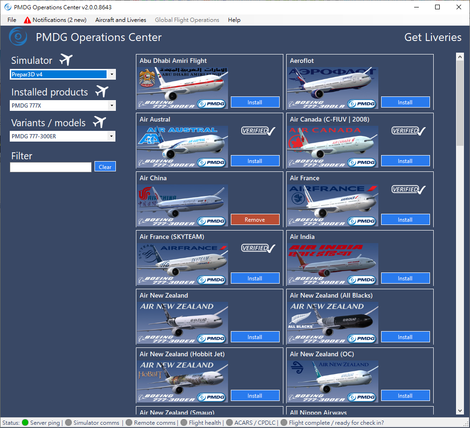The height and width of the screenshot is (428, 470).
Task: Install the Air India livery
Action: [x=405, y=279]
